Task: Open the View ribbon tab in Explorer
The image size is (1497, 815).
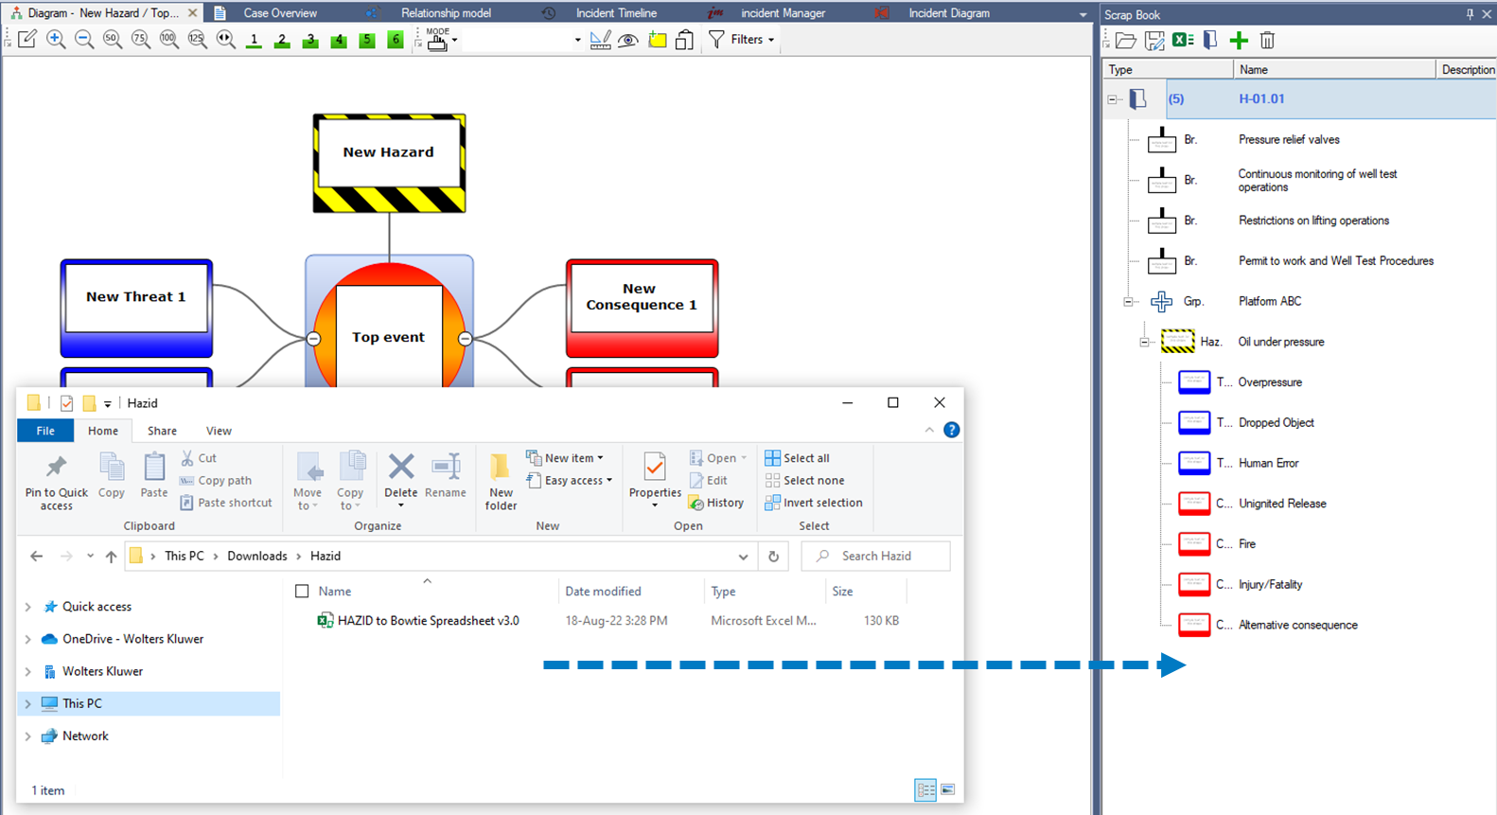Action: 219,431
